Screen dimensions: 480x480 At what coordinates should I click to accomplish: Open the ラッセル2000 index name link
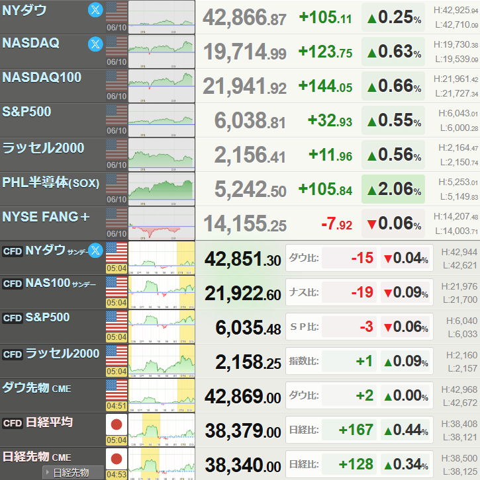tap(43, 148)
